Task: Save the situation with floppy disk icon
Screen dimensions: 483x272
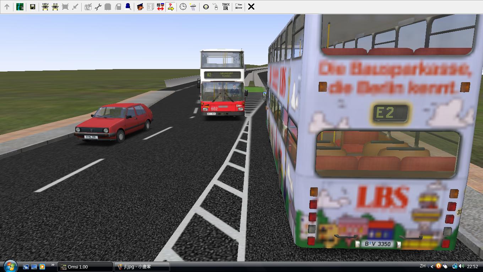Action: tap(33, 7)
